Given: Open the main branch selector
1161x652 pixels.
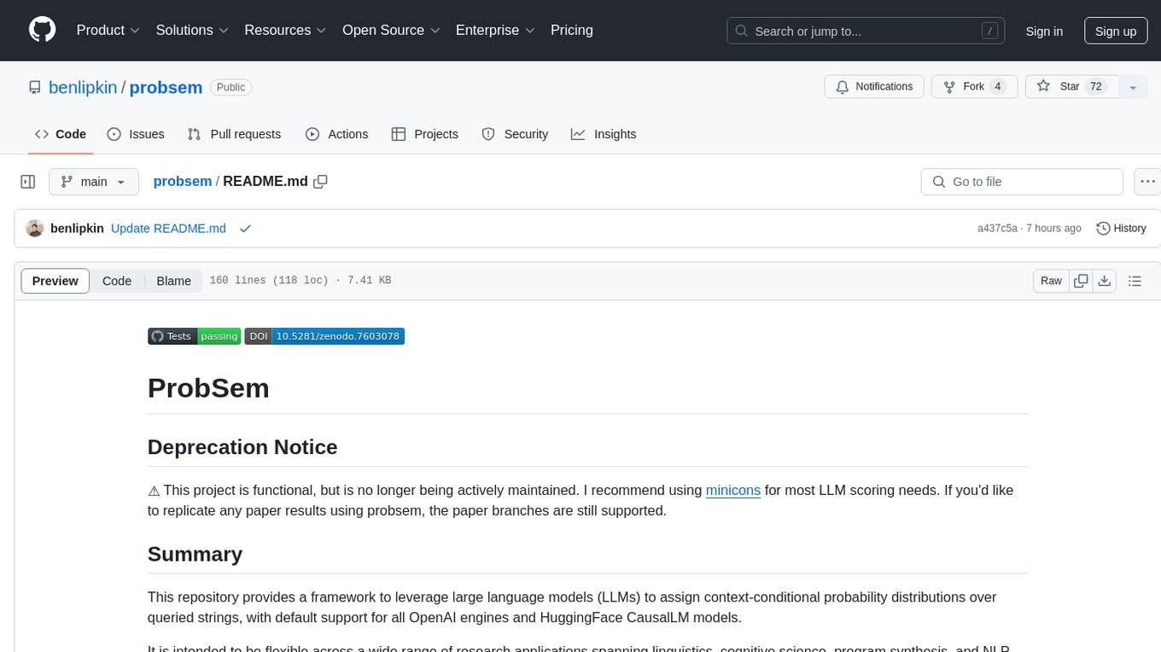Looking at the screenshot, I should pos(94,182).
